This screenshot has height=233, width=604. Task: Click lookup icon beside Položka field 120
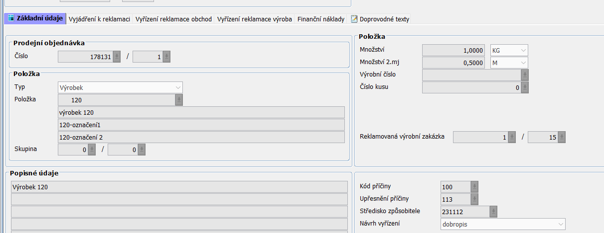coord(179,100)
